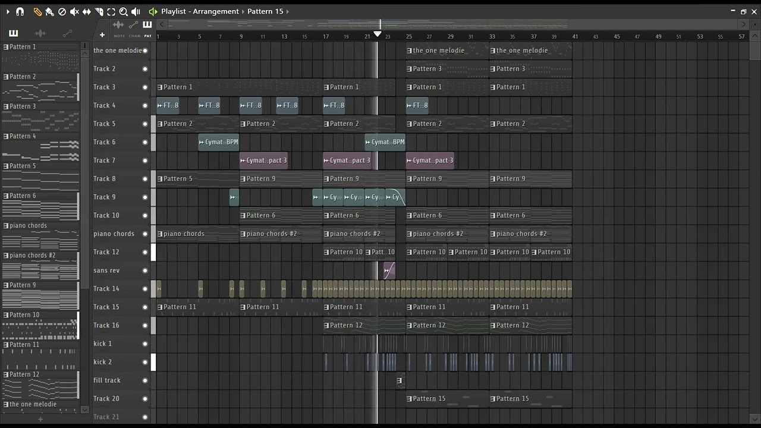
Task: Mute the kick 1 track
Action: [145, 344]
